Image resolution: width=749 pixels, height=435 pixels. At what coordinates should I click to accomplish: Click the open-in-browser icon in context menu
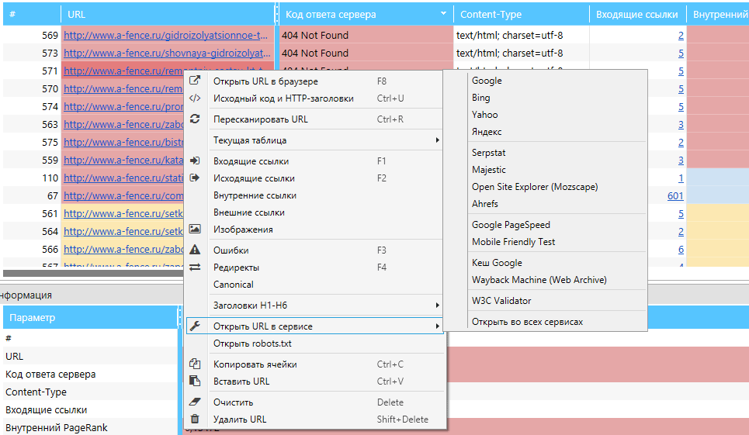click(196, 81)
